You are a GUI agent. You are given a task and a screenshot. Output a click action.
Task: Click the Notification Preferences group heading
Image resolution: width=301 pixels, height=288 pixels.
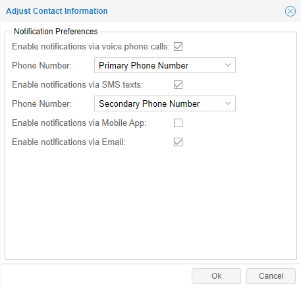[x=56, y=32]
